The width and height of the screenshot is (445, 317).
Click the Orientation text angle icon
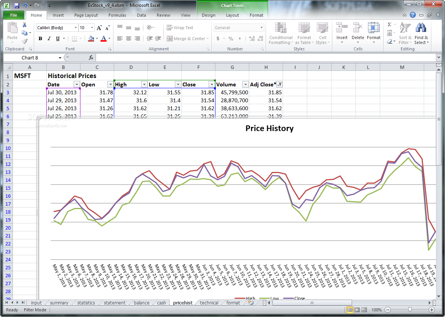coord(149,28)
